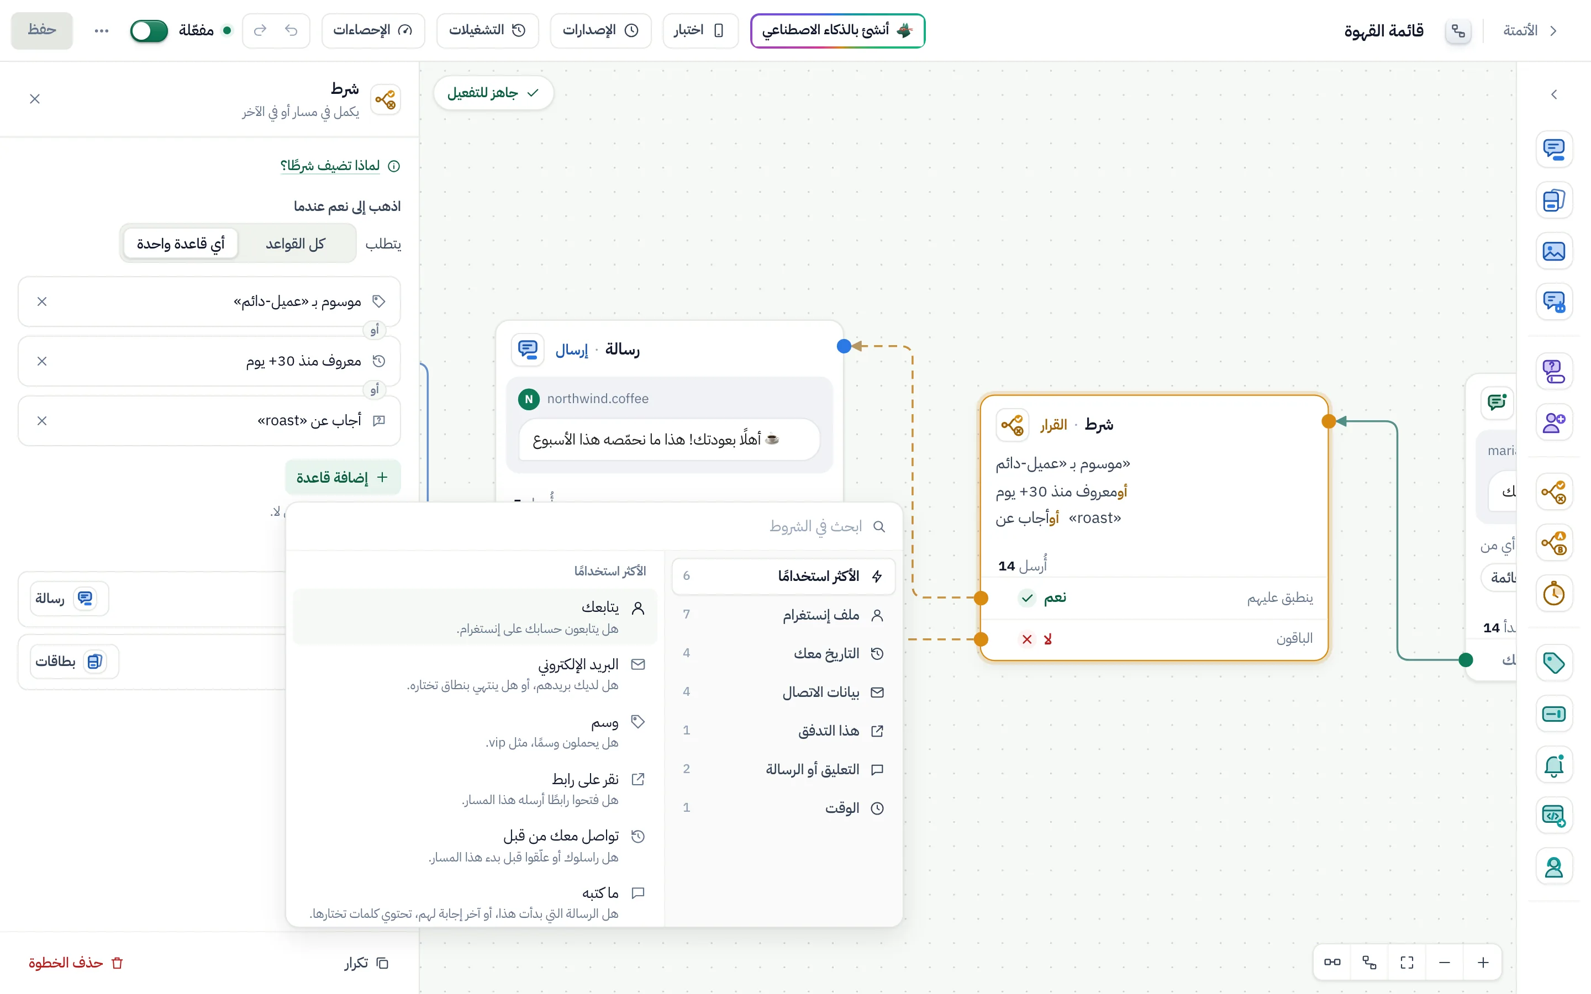Choose the يتابعك condition

click(475, 617)
